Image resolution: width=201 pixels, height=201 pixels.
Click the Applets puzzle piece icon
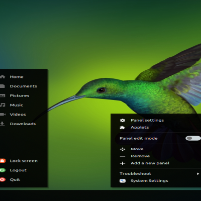pos(123,128)
